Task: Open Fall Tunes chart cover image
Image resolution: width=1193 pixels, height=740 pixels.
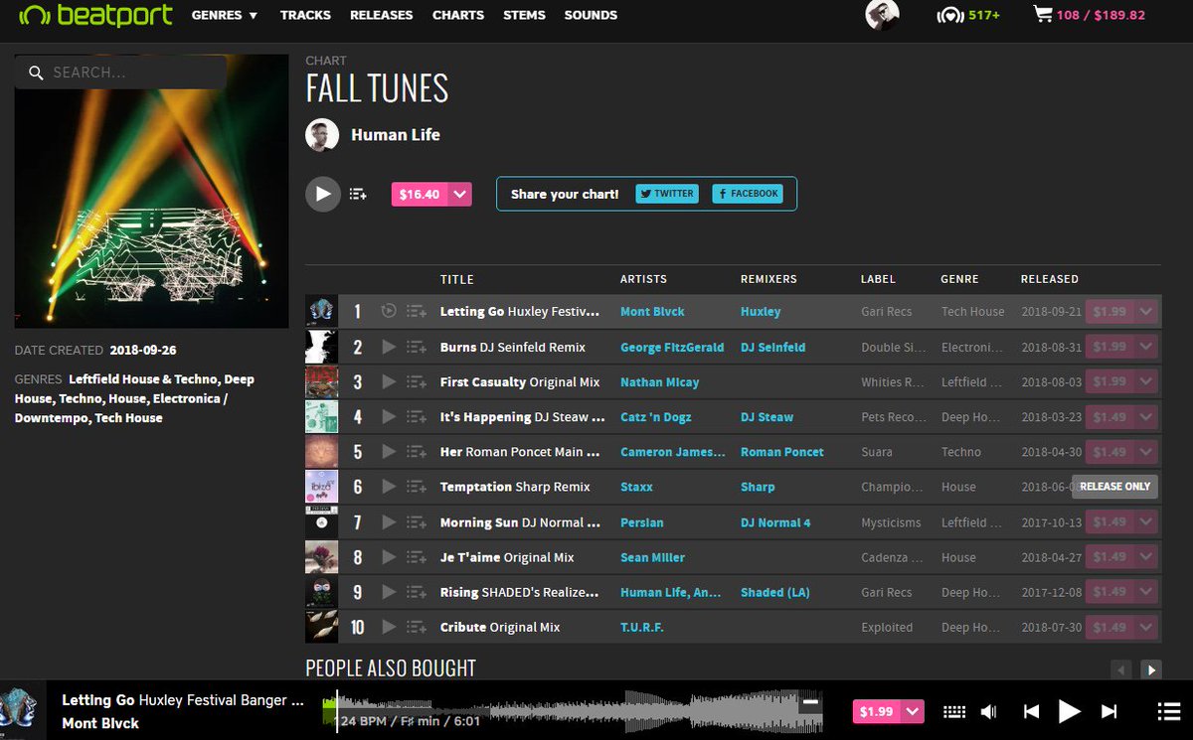Action: coord(151,191)
